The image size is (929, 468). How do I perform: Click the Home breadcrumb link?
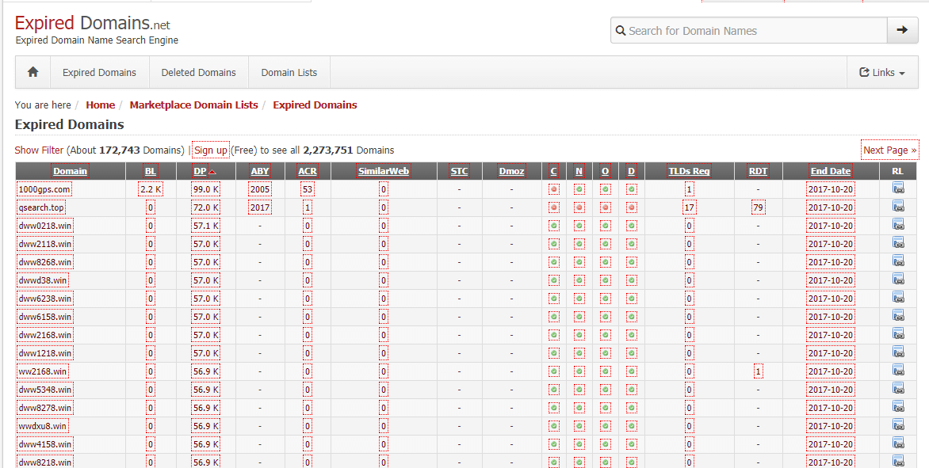100,105
